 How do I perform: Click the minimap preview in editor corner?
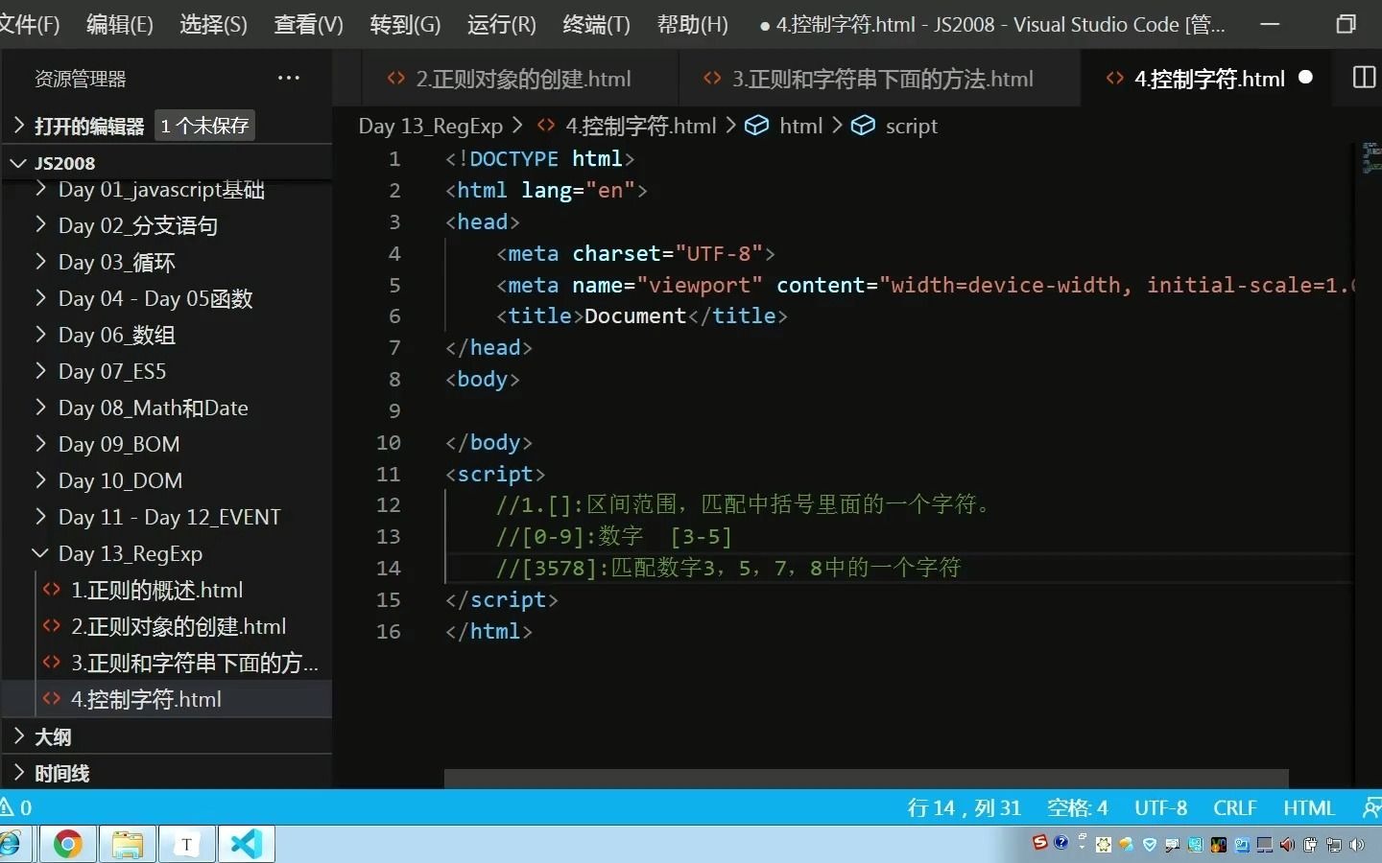pos(1371,159)
